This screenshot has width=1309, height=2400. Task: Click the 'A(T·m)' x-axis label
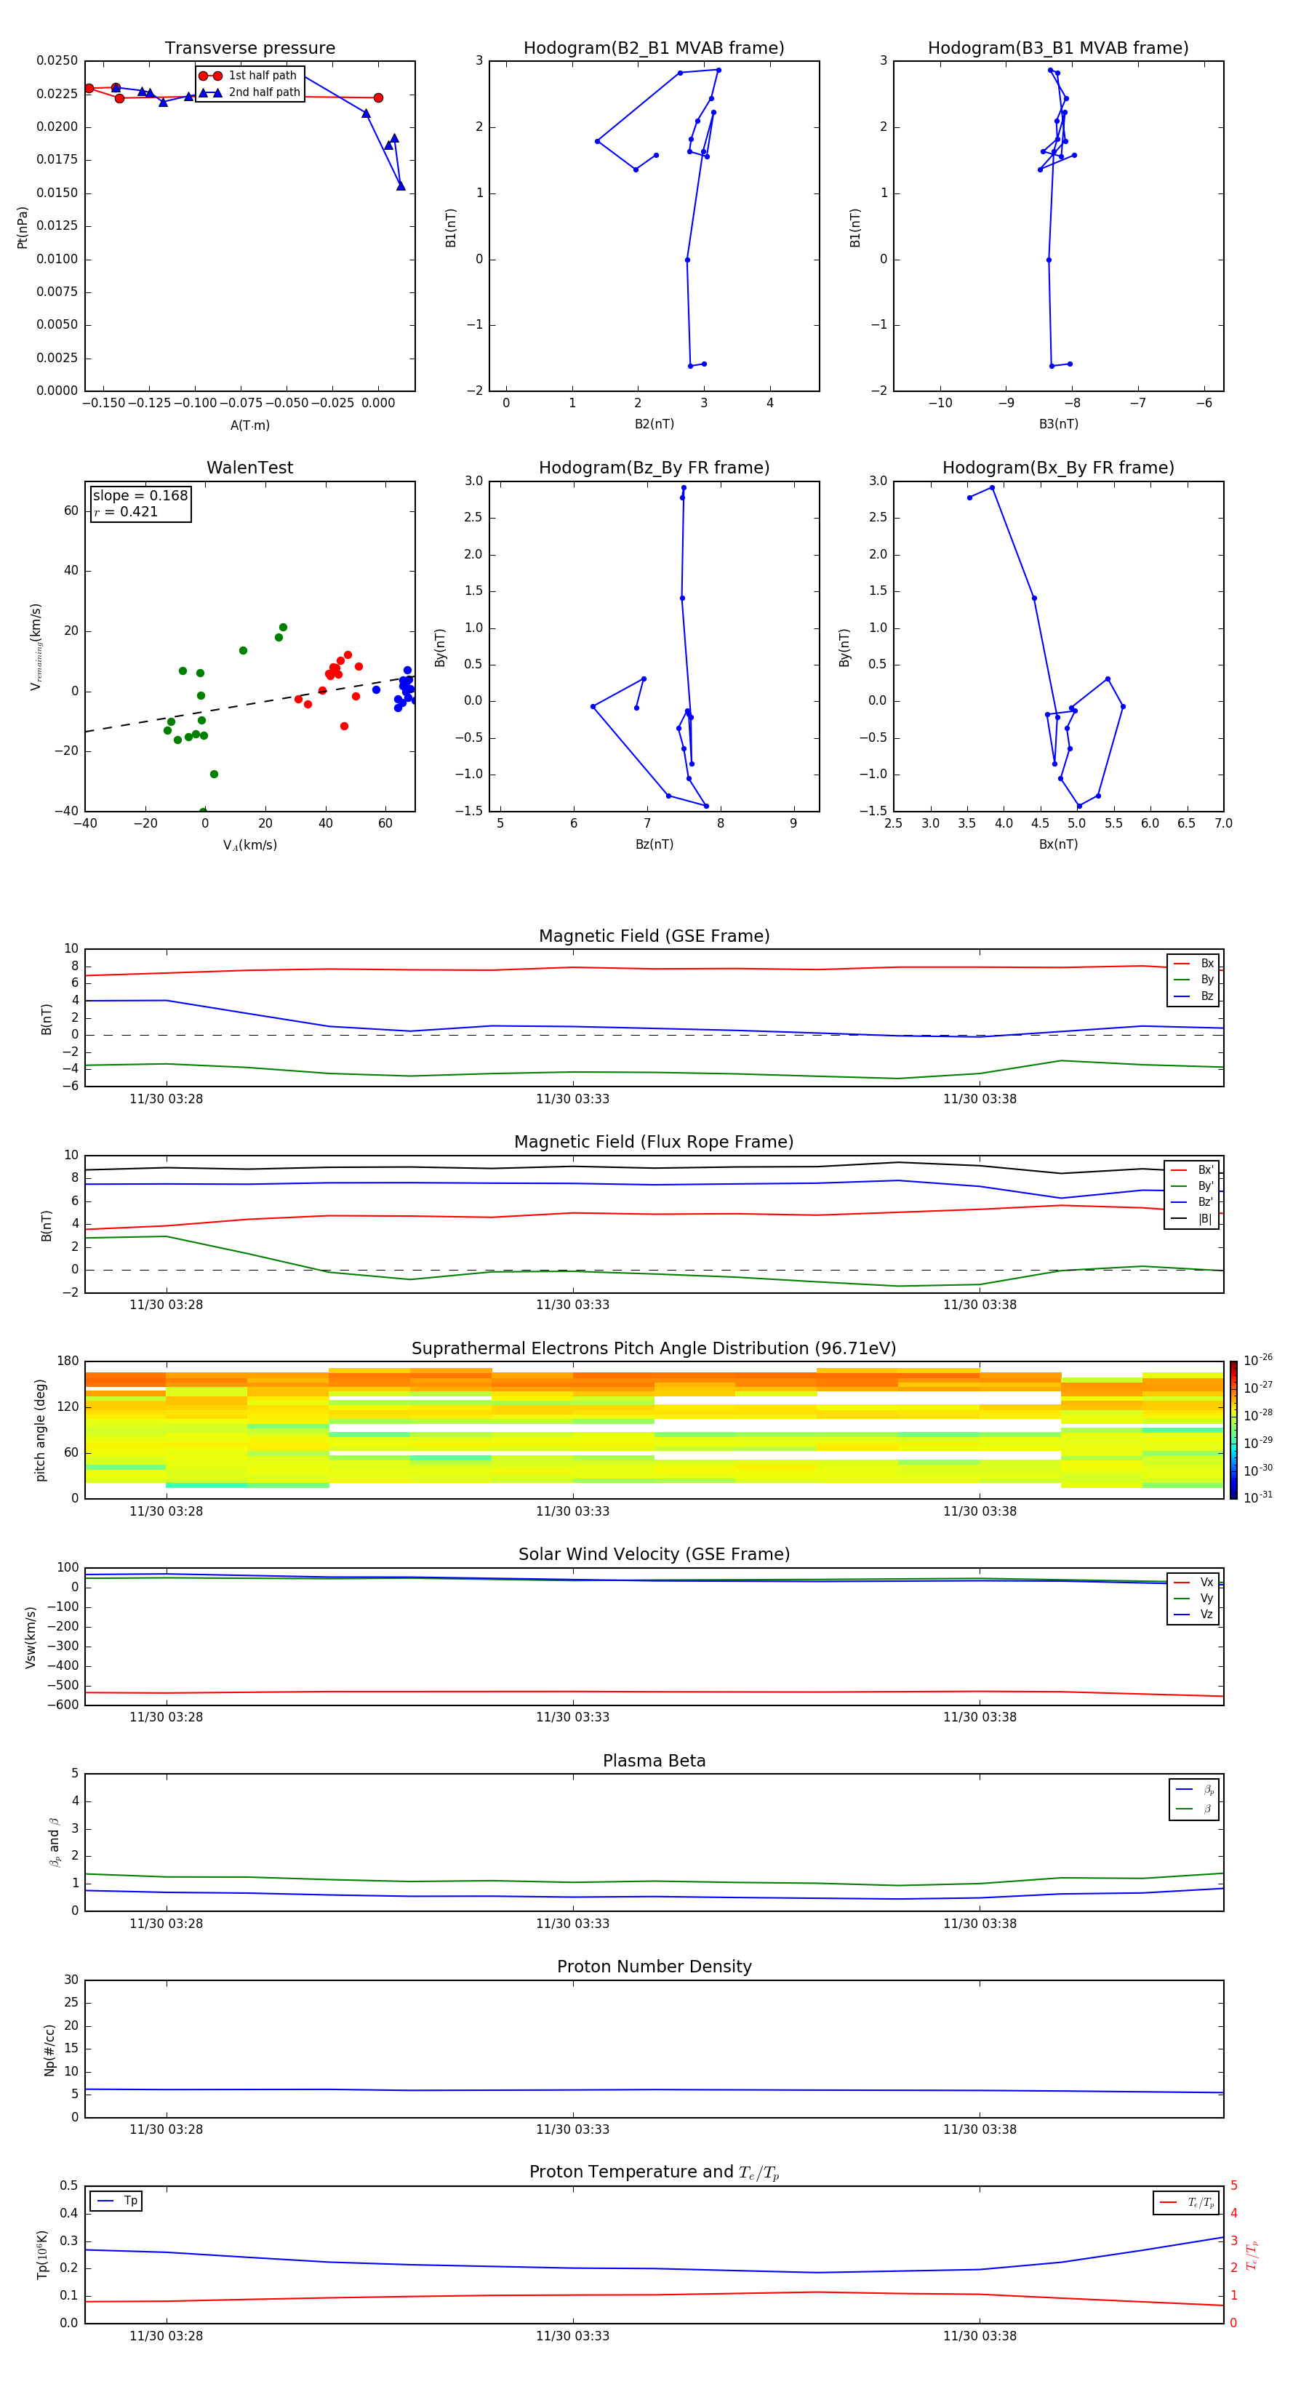(x=249, y=425)
